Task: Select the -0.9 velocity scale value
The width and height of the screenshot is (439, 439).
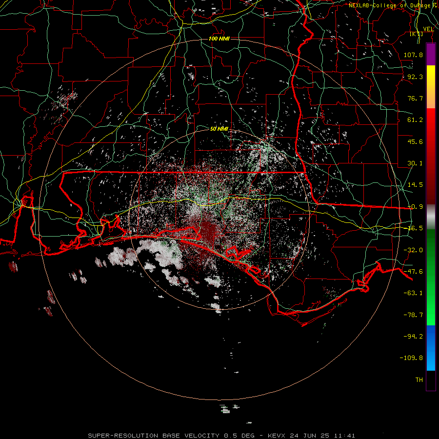Action: click(x=415, y=207)
